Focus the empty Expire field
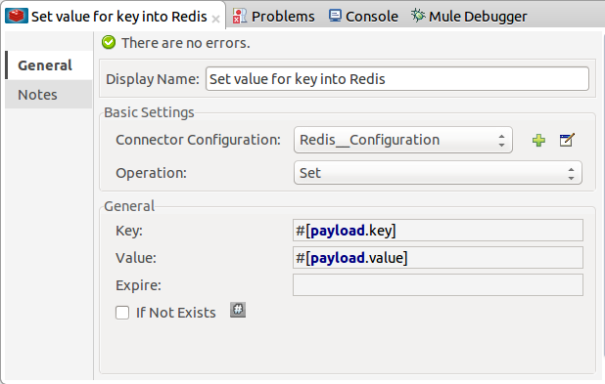This screenshot has height=384, width=605. (438, 285)
